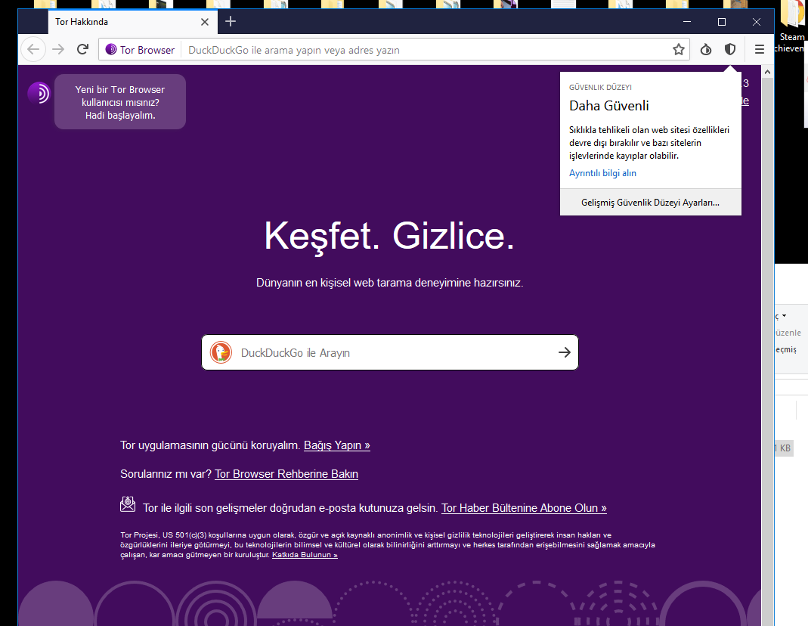The height and width of the screenshot is (626, 808).
Task: Click the purple Tor onion logo on page
Action: (x=39, y=93)
